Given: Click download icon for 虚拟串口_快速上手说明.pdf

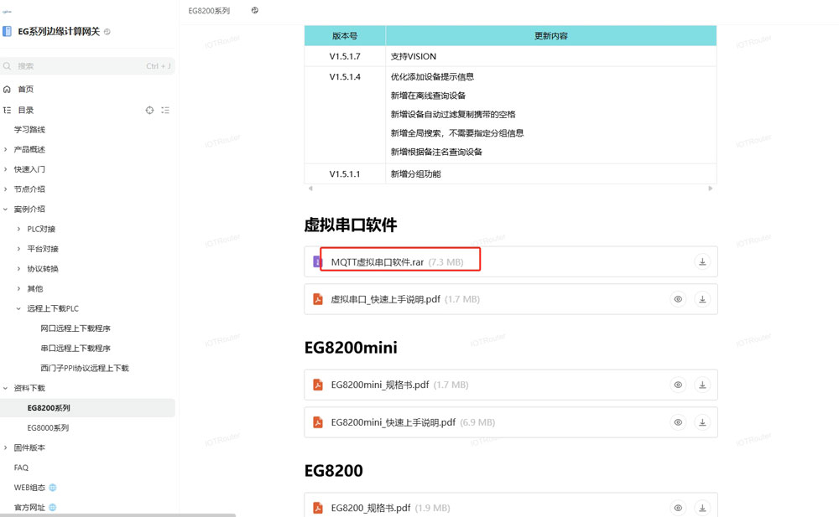Looking at the screenshot, I should pos(702,299).
